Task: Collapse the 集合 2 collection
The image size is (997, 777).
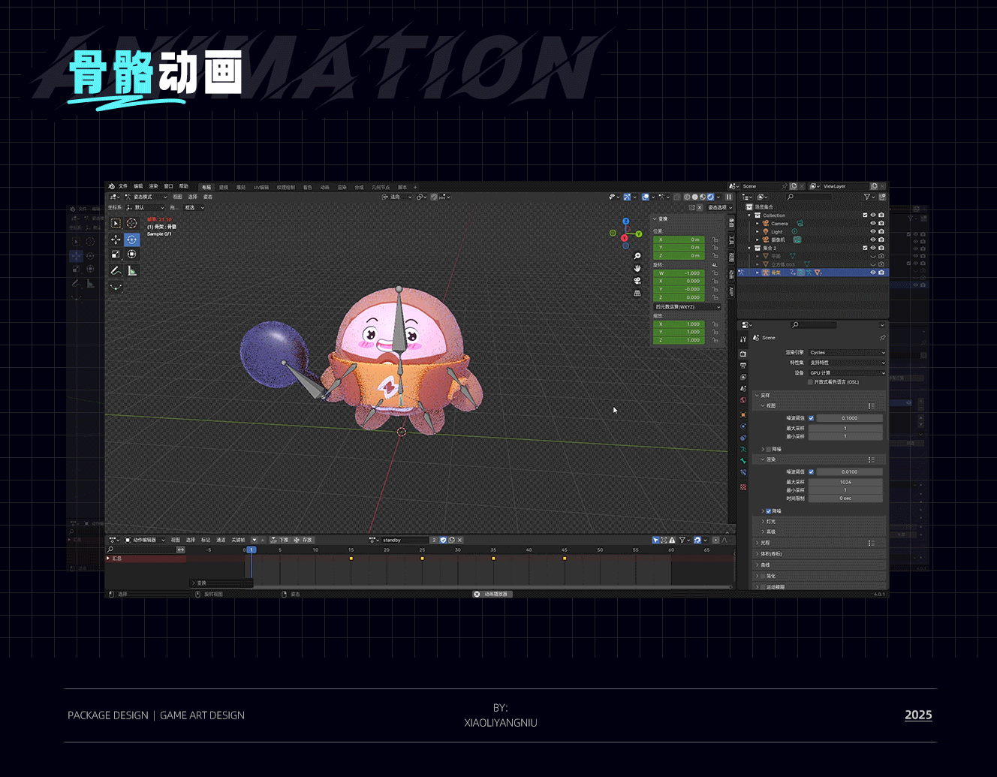Action: point(749,248)
